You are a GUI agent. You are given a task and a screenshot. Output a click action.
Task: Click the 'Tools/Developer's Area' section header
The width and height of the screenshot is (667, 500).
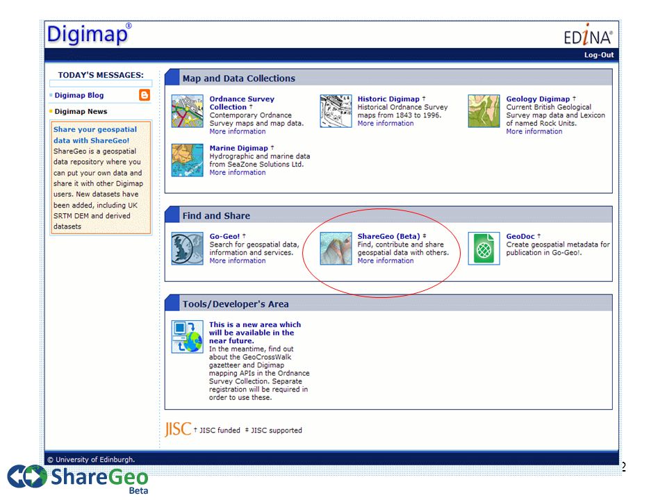point(236,304)
